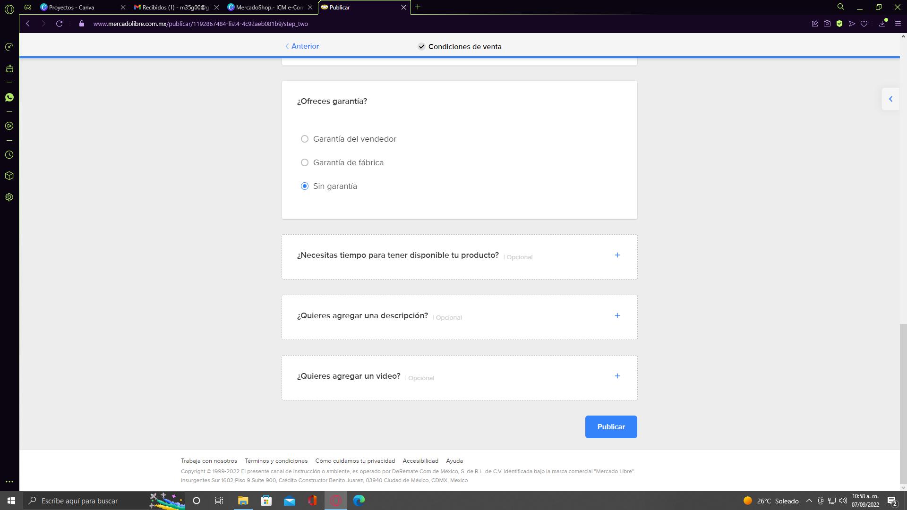The height and width of the screenshot is (510, 907).
Task: Click the snapshot camera icon in address bar
Action: (x=827, y=24)
